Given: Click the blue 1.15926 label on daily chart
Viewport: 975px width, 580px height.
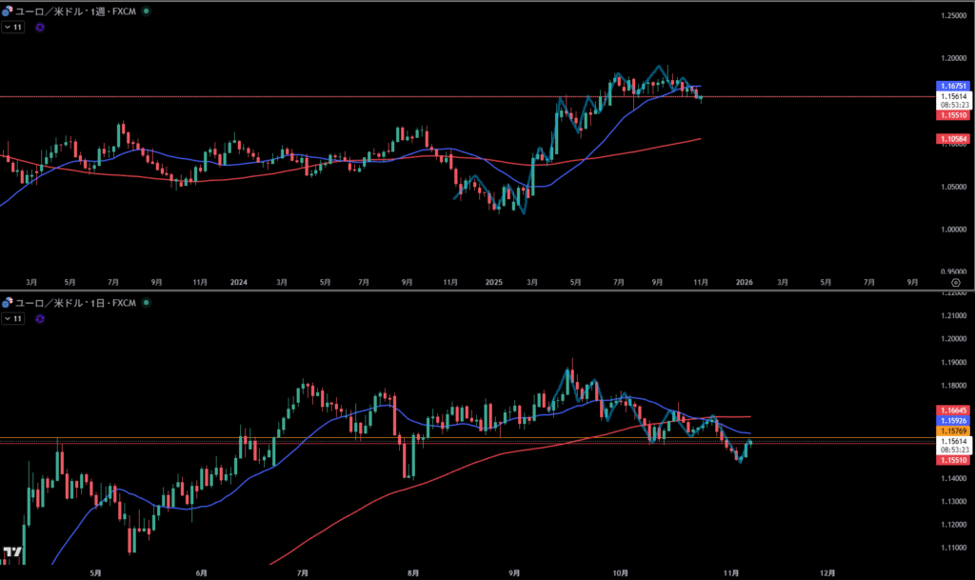Looking at the screenshot, I should pyautogui.click(x=953, y=420).
